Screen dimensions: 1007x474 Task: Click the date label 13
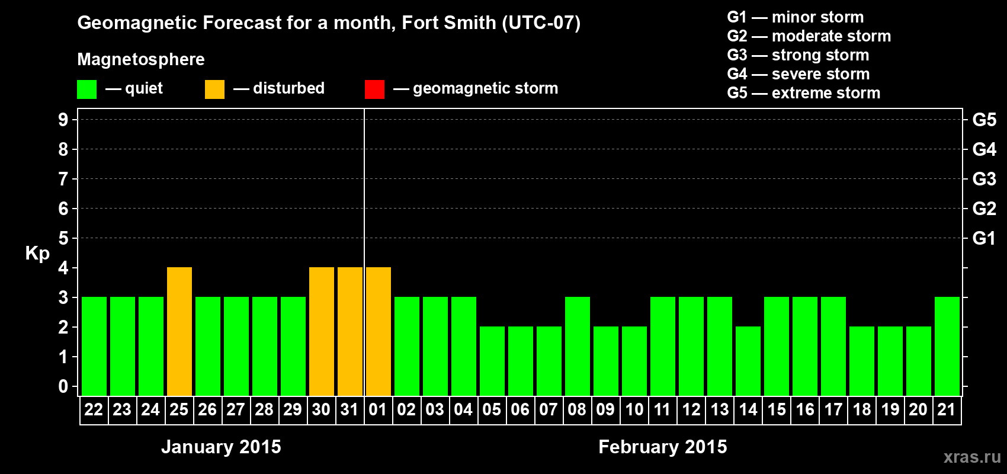(x=719, y=410)
